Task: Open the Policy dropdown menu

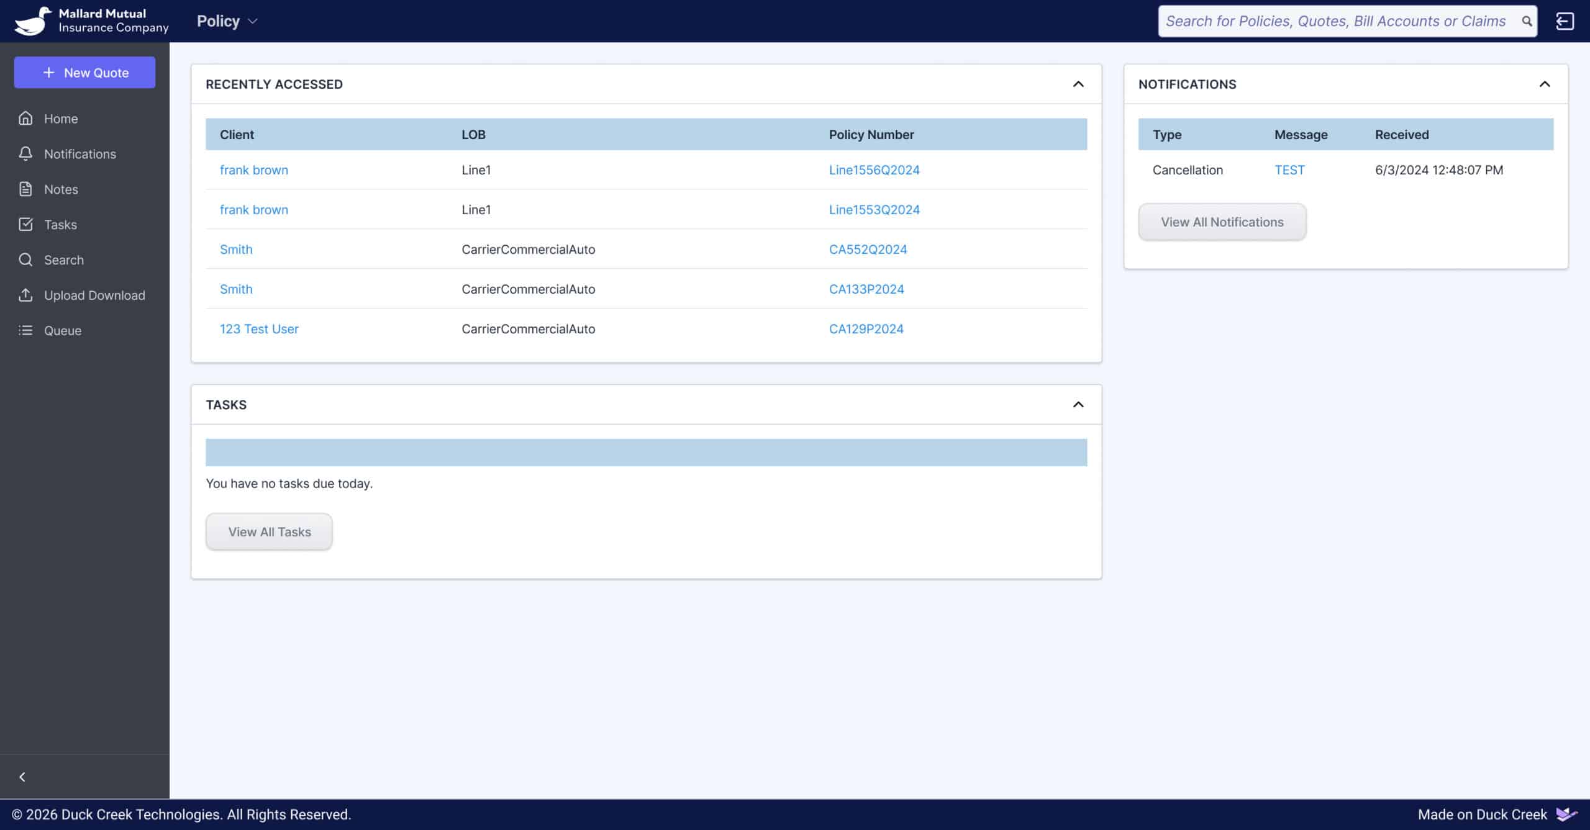Action: coord(227,21)
